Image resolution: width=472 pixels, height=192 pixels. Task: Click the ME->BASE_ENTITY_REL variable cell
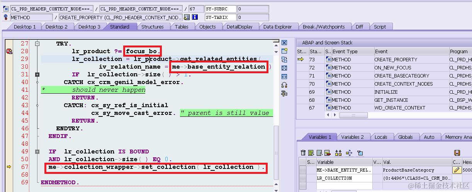point(344,170)
